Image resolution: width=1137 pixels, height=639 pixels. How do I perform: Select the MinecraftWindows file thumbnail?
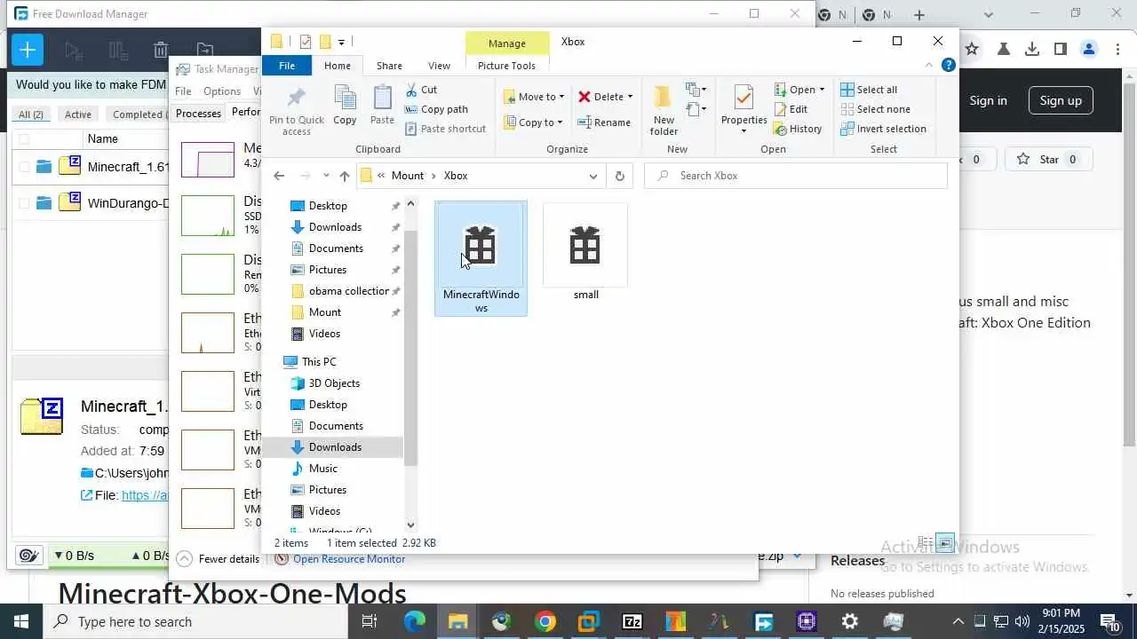point(481,258)
